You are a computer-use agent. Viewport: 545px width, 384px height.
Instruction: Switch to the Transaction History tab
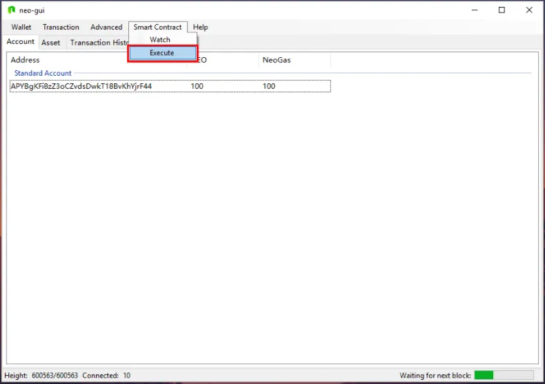99,43
